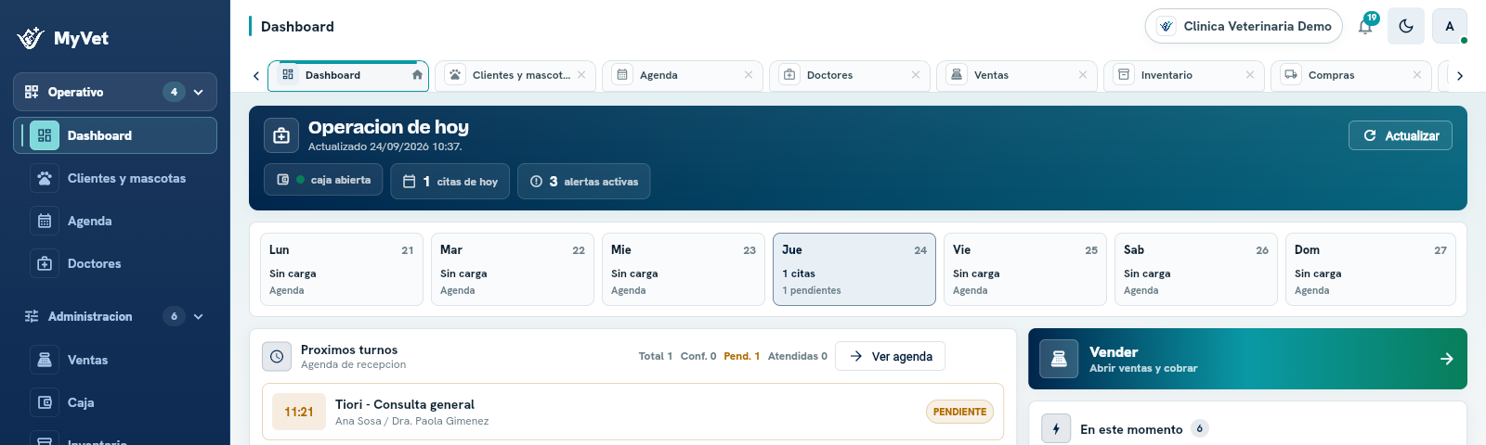Open Ventas in the sidebar
The image size is (1486, 445).
[115, 360]
